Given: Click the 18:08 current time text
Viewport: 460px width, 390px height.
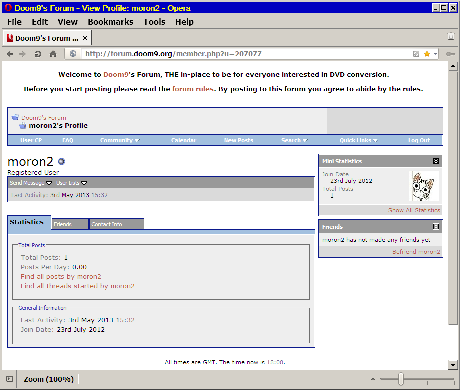Looking at the screenshot, I should pos(275,362).
